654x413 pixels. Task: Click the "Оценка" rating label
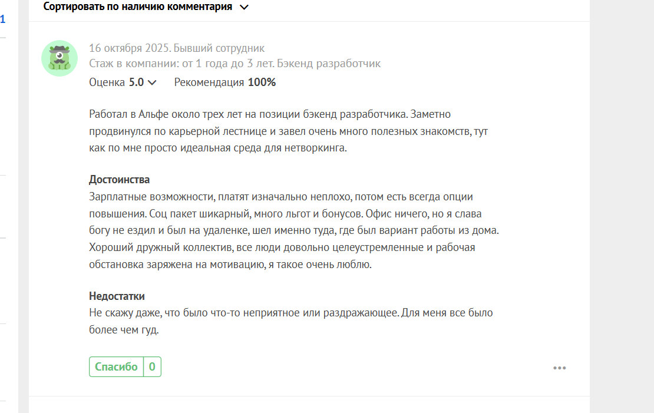[107, 82]
